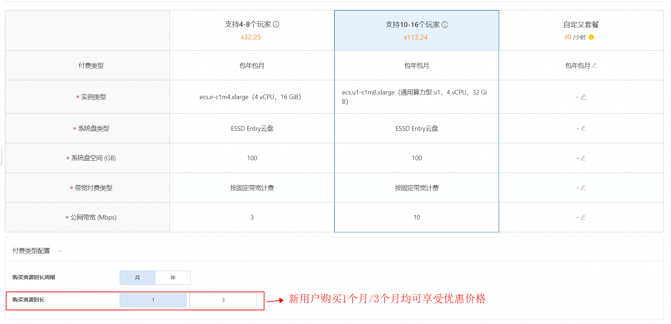Click ESSD Entry云盘 in 4-8 player column

click(x=252, y=128)
